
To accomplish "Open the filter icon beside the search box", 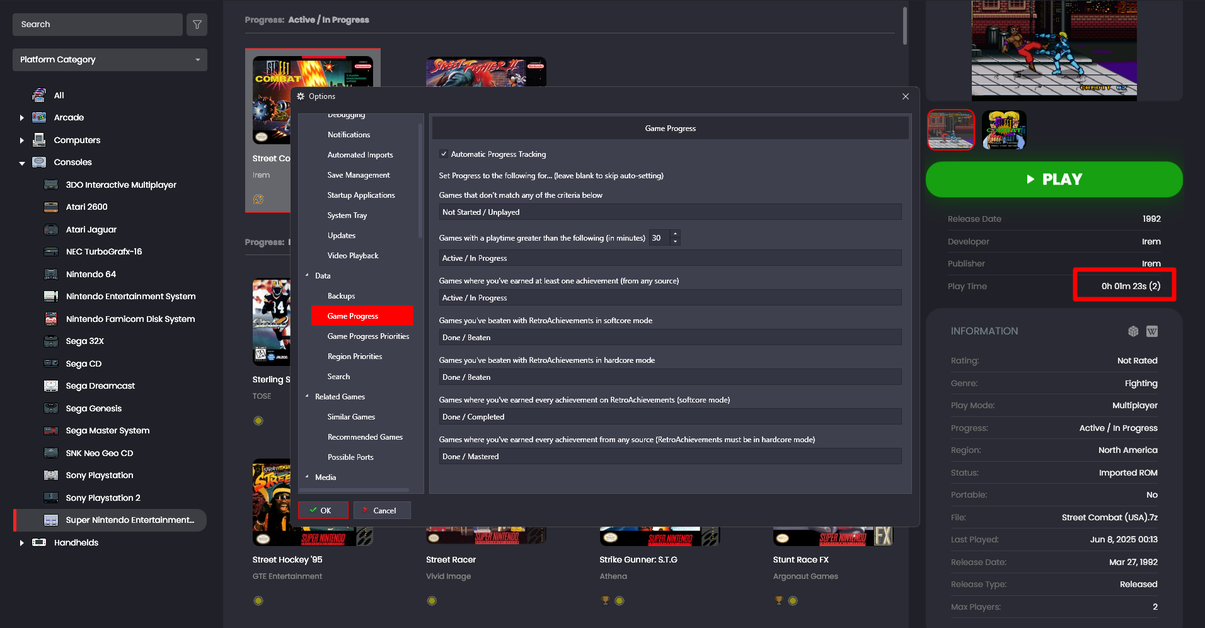I will pos(197,25).
